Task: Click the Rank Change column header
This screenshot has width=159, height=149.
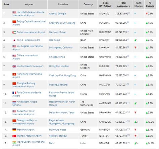Action: [139, 4]
